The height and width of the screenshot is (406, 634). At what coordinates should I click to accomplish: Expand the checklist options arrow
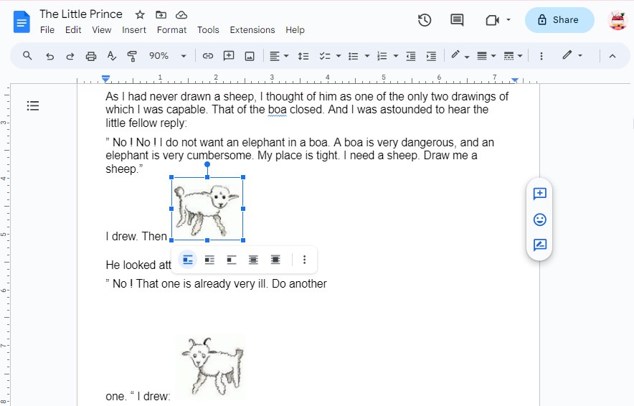(x=339, y=56)
